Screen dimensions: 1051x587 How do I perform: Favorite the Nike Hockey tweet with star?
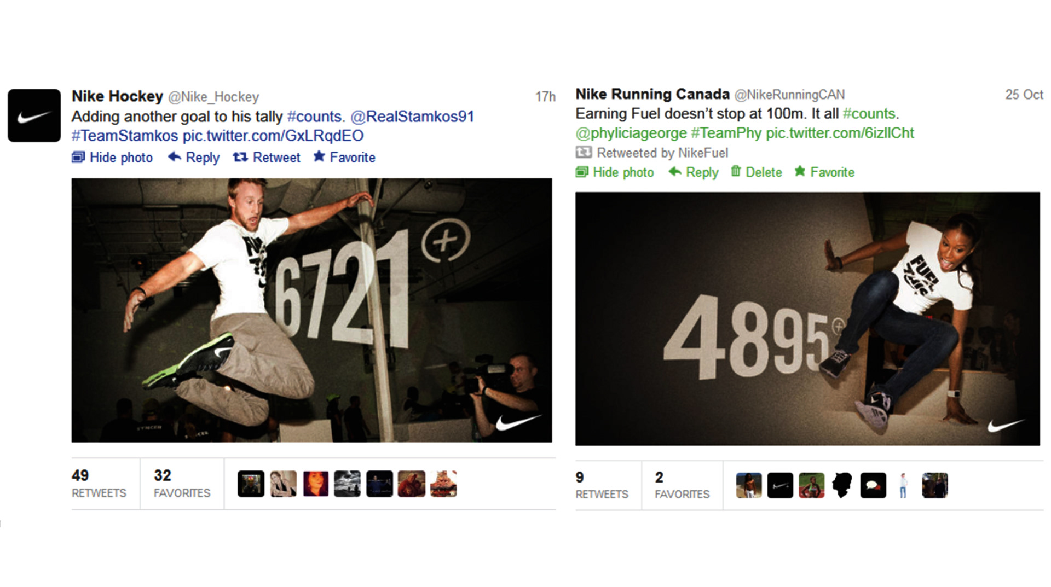344,158
